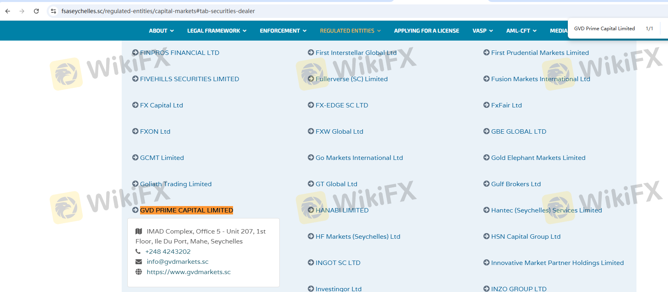This screenshot has width=668, height=292.
Task: Expand the REGULATED ENTITIES menu
Action: coord(350,31)
